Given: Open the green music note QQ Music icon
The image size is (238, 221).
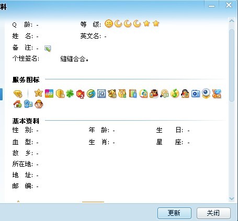Looking at the screenshot, I should [175, 94].
